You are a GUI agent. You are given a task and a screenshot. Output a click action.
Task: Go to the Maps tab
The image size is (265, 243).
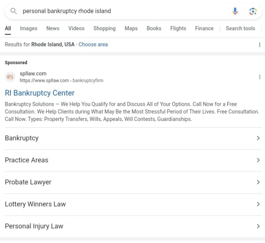coord(131,28)
